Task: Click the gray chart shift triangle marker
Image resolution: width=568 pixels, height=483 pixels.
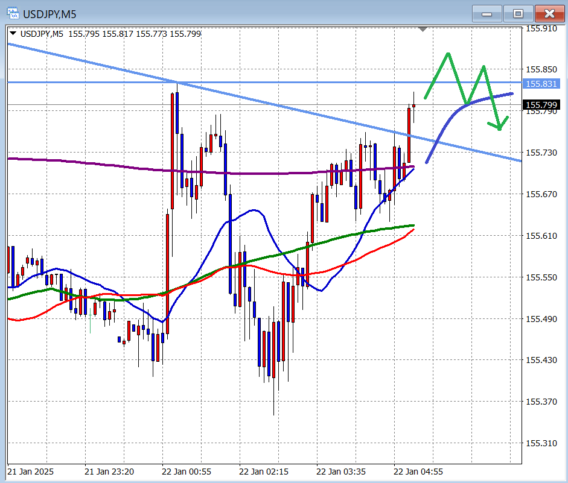Action: click(x=423, y=28)
